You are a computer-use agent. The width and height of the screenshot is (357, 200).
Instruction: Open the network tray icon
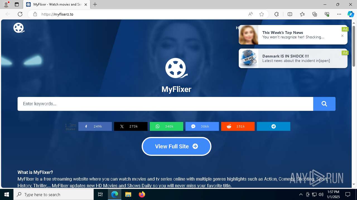[x=314, y=194]
